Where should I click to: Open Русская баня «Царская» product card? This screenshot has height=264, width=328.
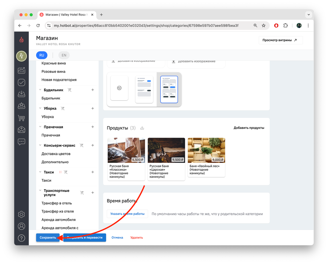click(x=166, y=159)
